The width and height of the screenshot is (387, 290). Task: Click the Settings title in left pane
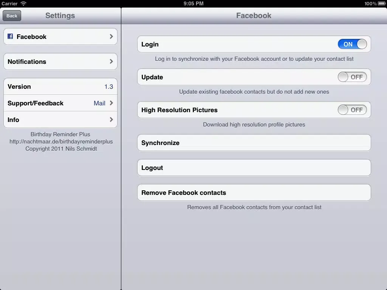click(60, 15)
